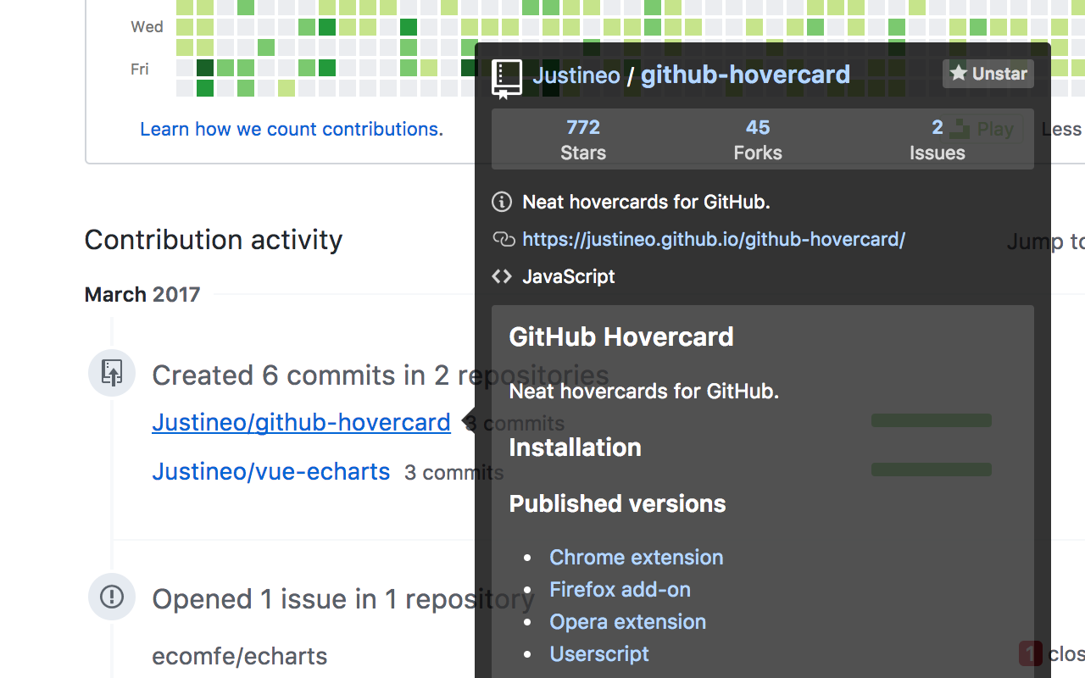View the 772 Stars count

pyautogui.click(x=583, y=140)
